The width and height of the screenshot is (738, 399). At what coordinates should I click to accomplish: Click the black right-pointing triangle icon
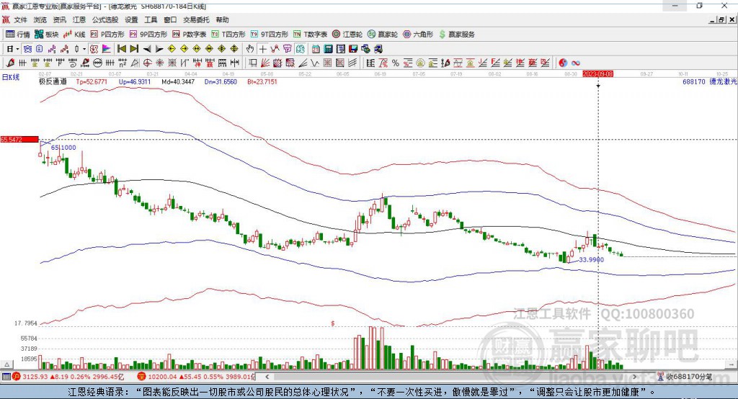tap(159, 49)
